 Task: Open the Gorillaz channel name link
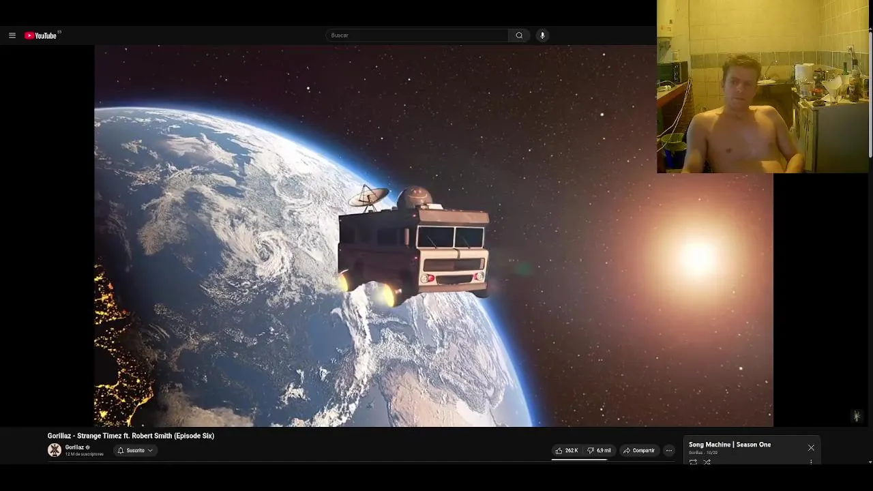[74, 447]
